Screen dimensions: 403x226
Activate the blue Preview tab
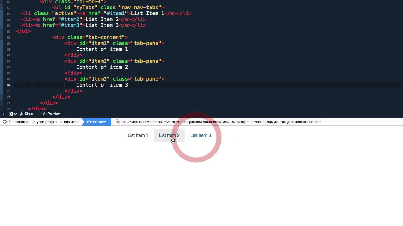pos(97,122)
